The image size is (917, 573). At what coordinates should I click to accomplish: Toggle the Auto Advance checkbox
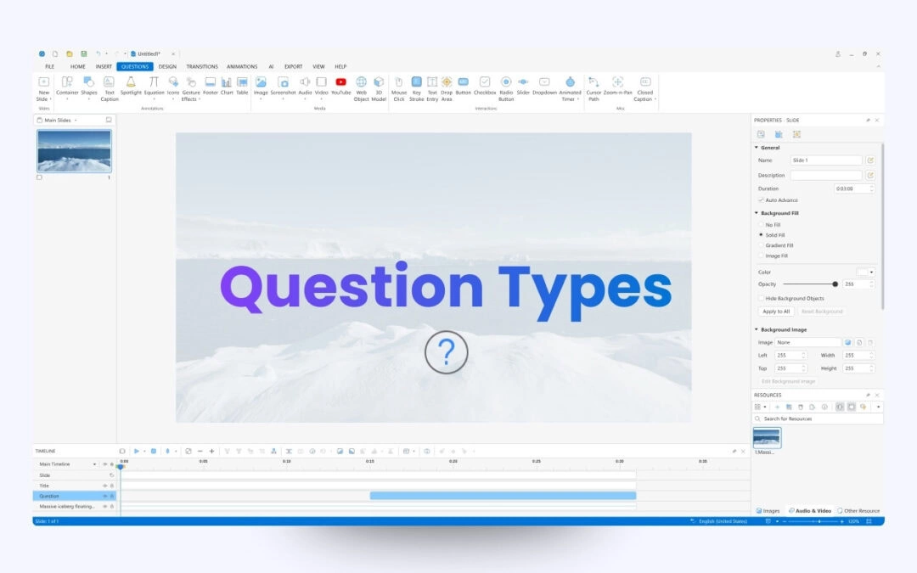[761, 200]
